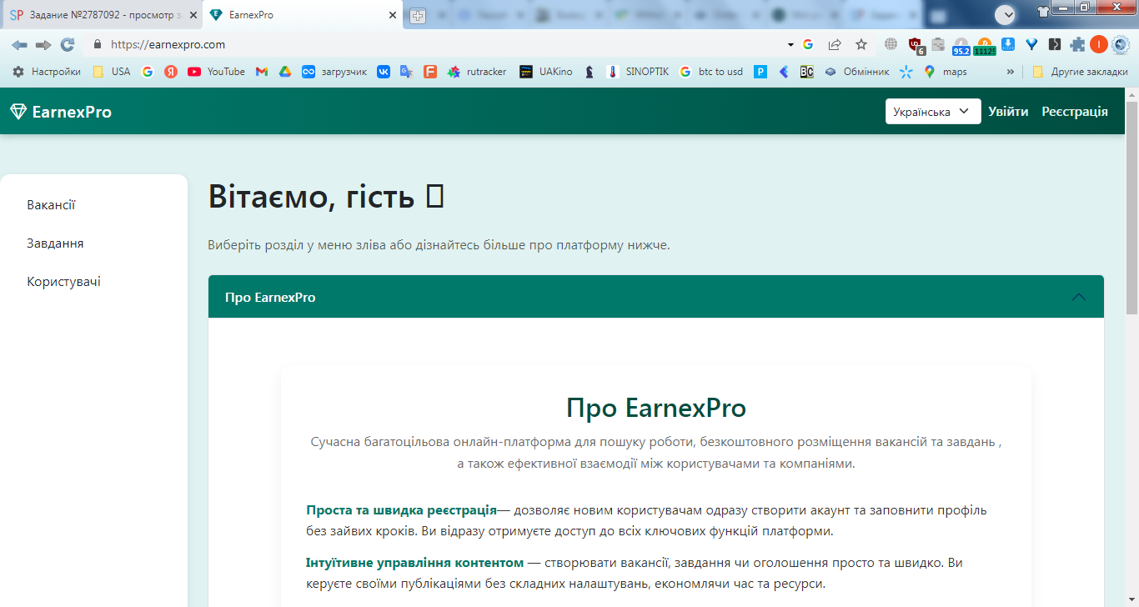Open the uBlock Origin extension icon
1139x607 pixels.
(x=916, y=46)
